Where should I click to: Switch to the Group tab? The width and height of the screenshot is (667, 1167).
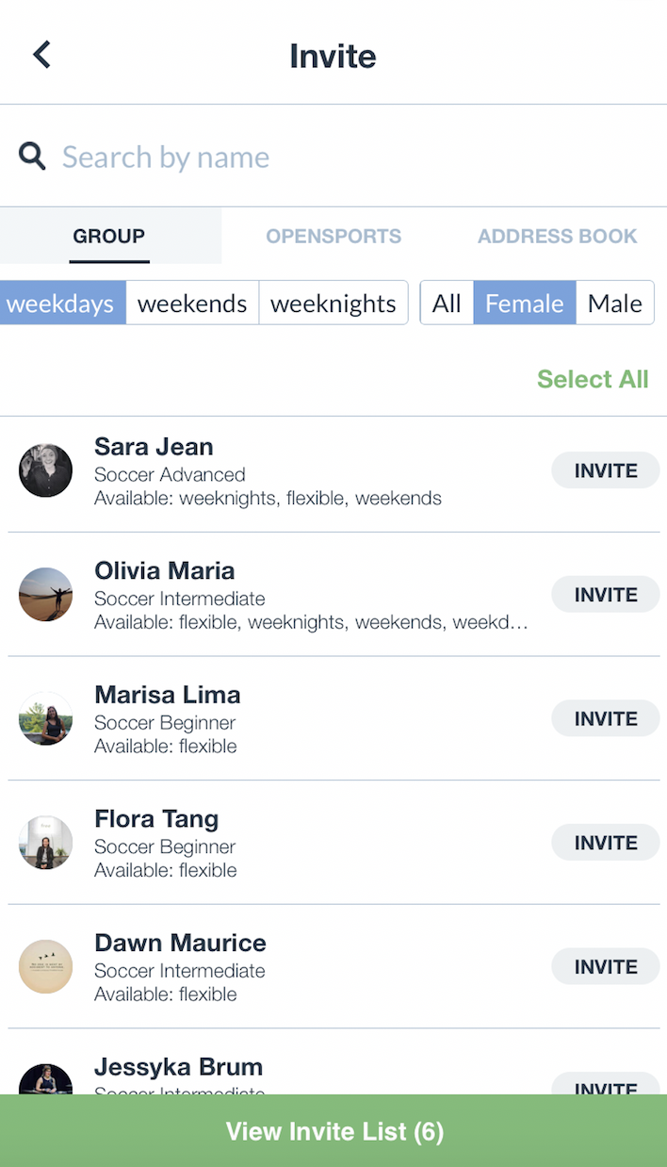[109, 237]
